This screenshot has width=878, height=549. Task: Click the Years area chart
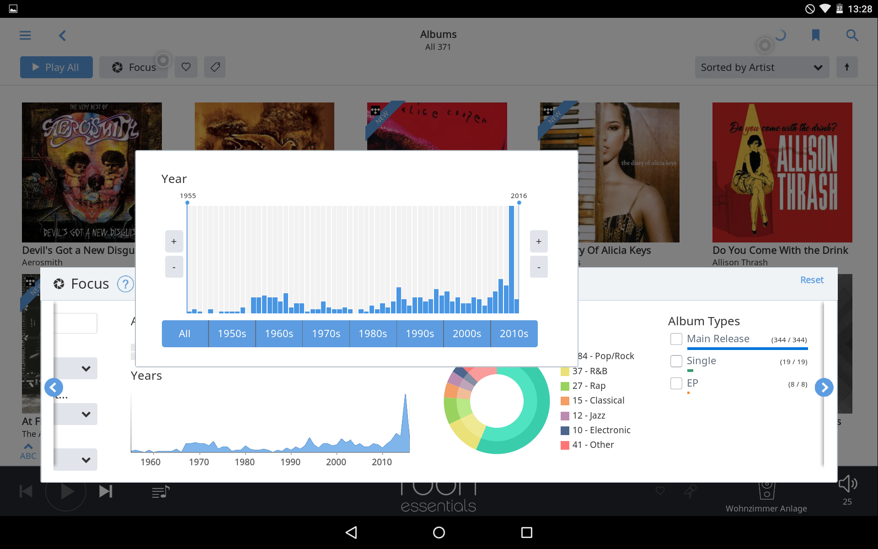click(x=270, y=423)
